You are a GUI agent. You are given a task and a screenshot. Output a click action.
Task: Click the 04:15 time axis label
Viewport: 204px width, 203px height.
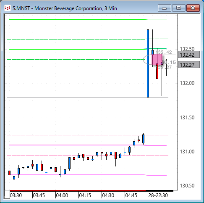tap(85, 195)
